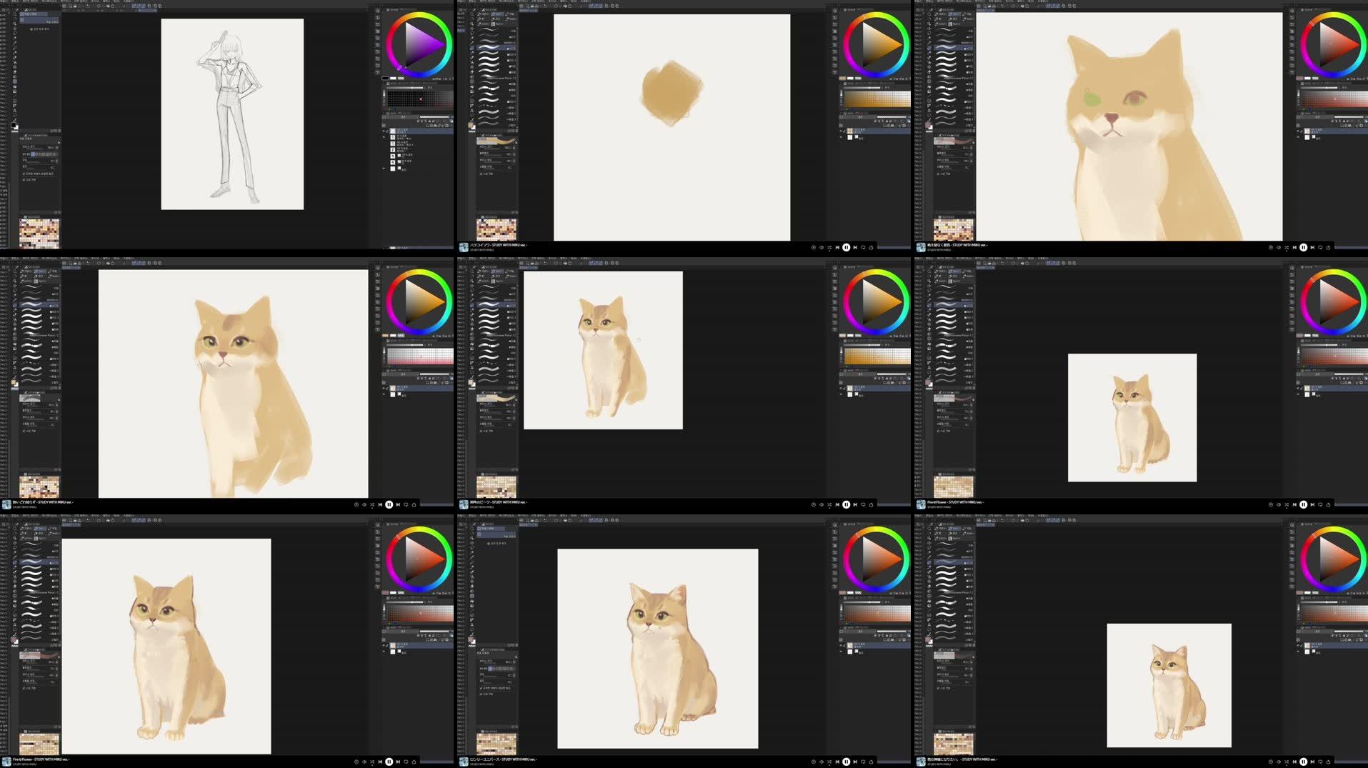The width and height of the screenshot is (1368, 768).
Task: Pause the STUDY WITH MIKU playback
Action: tap(846, 246)
